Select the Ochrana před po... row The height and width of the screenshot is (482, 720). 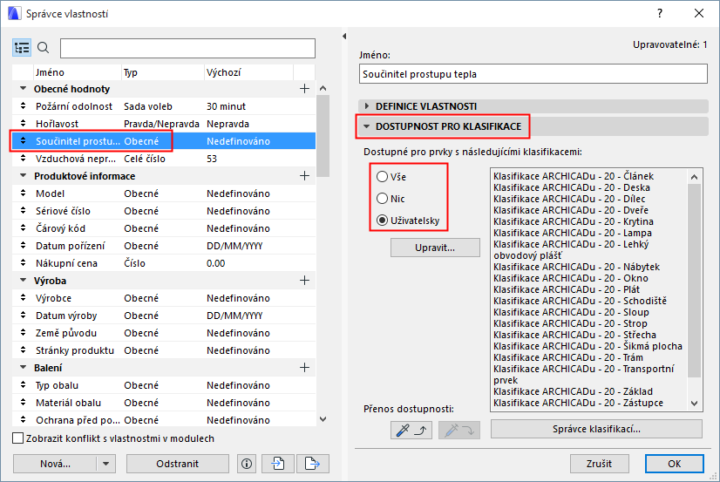(164, 420)
